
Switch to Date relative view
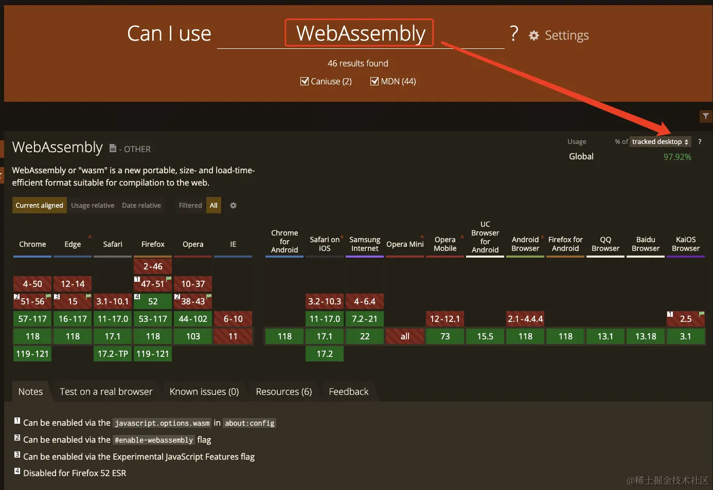[141, 205]
